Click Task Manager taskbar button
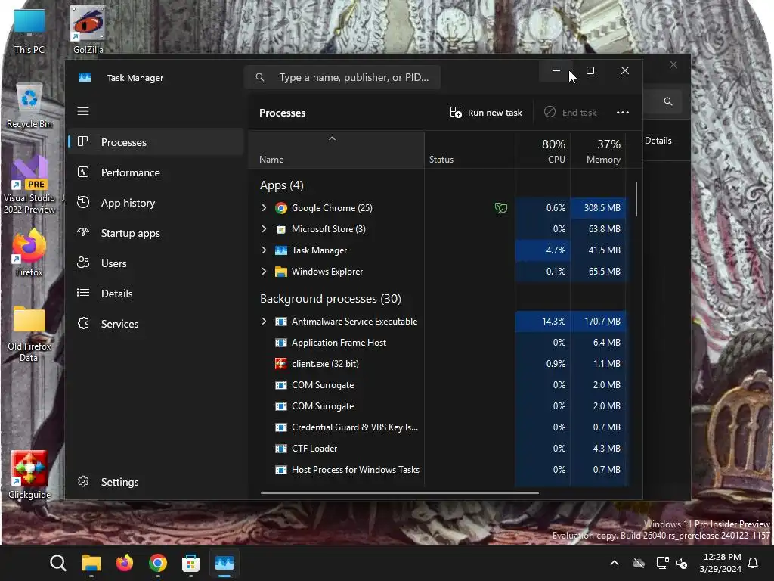 (224, 563)
